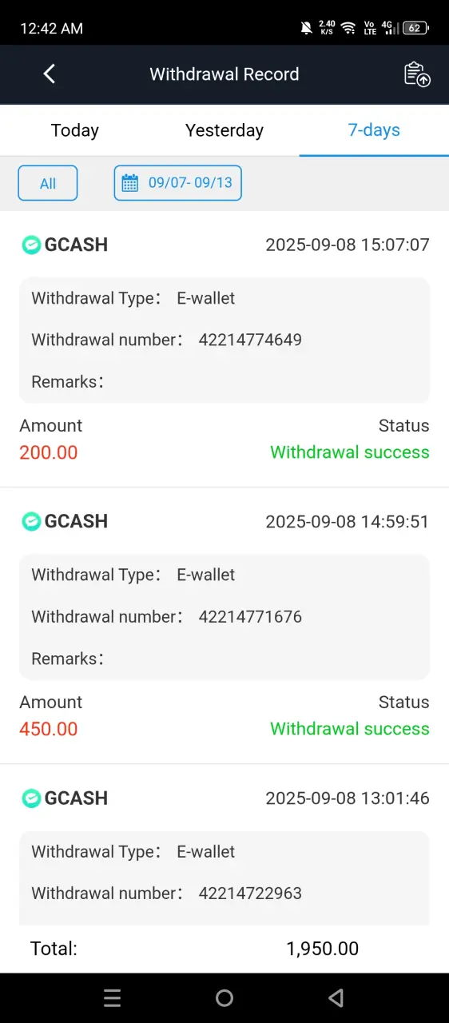
Task: Tap the Total 1,950.00 summary bar
Action: tap(224, 949)
